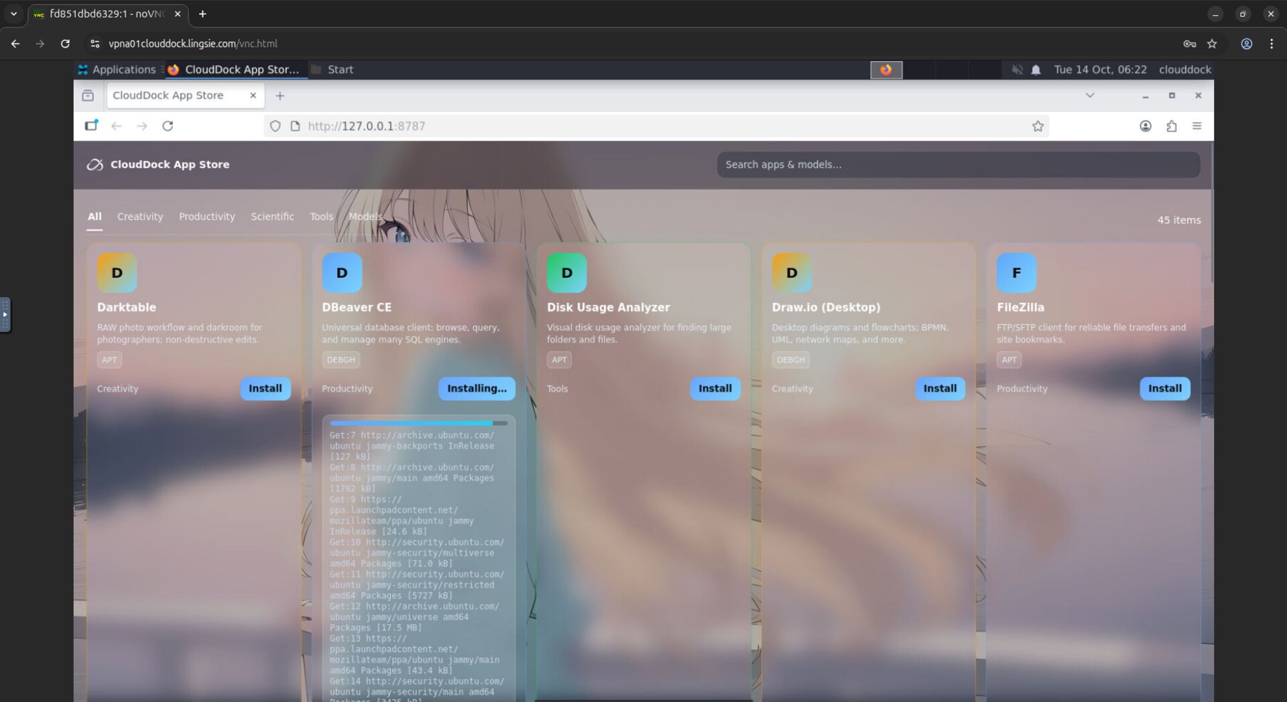Click the Darktable app icon
The height and width of the screenshot is (702, 1287).
coord(117,273)
